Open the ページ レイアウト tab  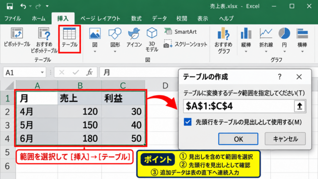point(100,19)
